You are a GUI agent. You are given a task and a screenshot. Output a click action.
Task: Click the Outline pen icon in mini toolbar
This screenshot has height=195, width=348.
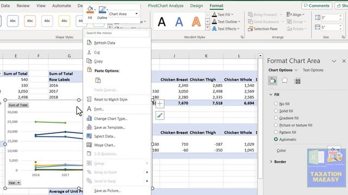pyautogui.click(x=102, y=10)
